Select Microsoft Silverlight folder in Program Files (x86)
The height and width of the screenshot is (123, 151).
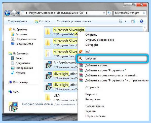coord(61,43)
